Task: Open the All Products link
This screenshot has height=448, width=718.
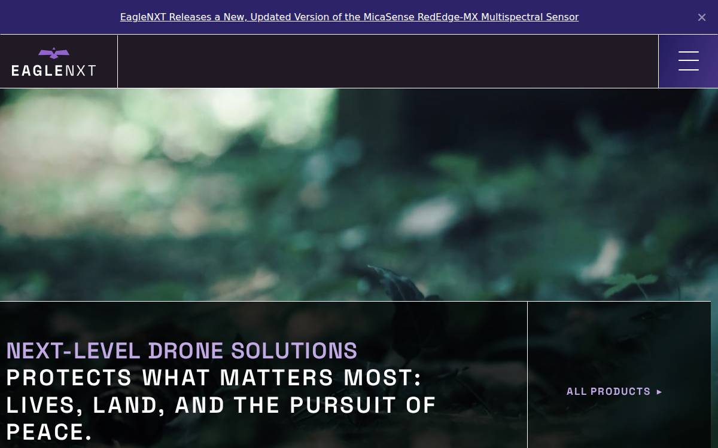Action: 614,392
